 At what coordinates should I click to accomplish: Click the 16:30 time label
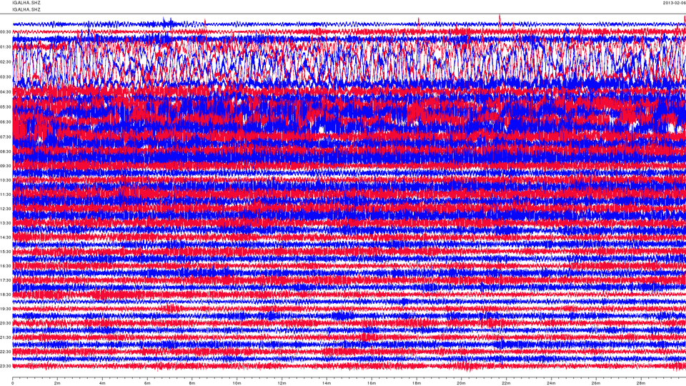[6, 266]
